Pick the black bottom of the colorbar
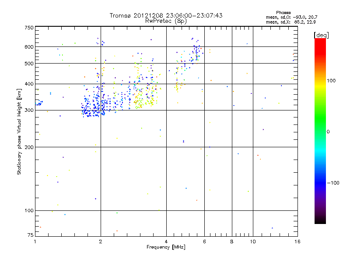This screenshot has height=263, width=350. (x=320, y=221)
